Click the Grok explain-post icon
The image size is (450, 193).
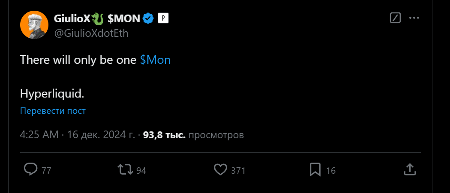[396, 18]
